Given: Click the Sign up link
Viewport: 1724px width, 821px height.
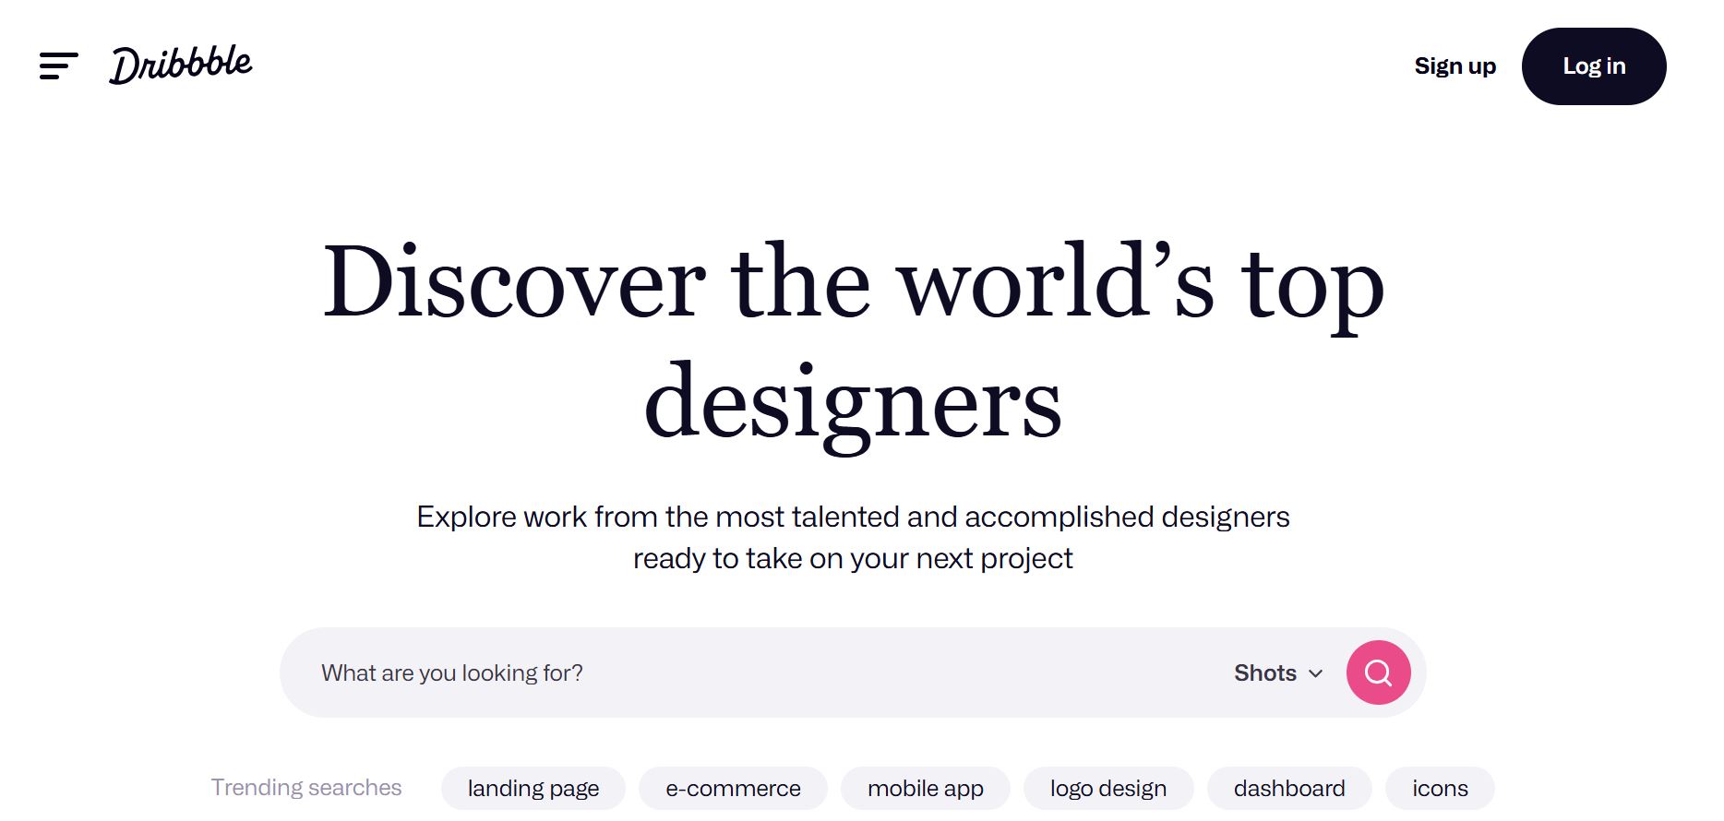Looking at the screenshot, I should pyautogui.click(x=1455, y=66).
